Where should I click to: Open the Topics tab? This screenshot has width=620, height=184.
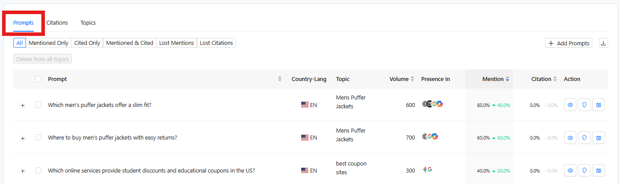point(88,23)
